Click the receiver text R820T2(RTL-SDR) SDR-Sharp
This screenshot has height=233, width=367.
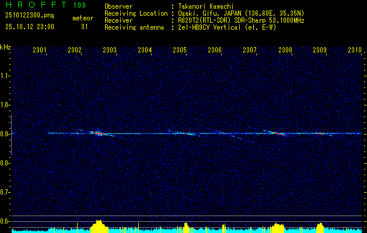[222, 20]
